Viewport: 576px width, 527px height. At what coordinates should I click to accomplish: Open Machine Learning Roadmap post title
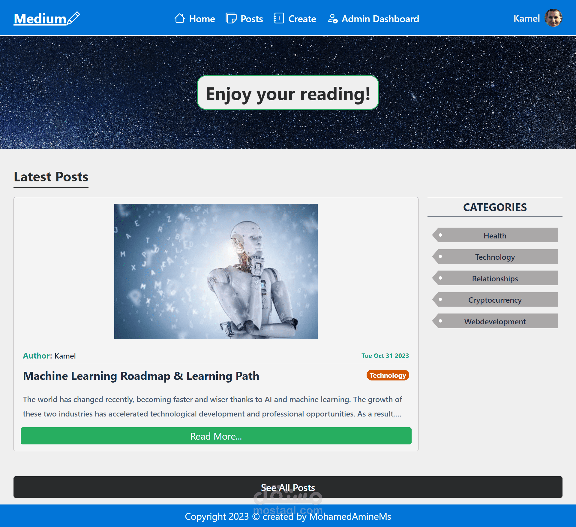click(141, 376)
